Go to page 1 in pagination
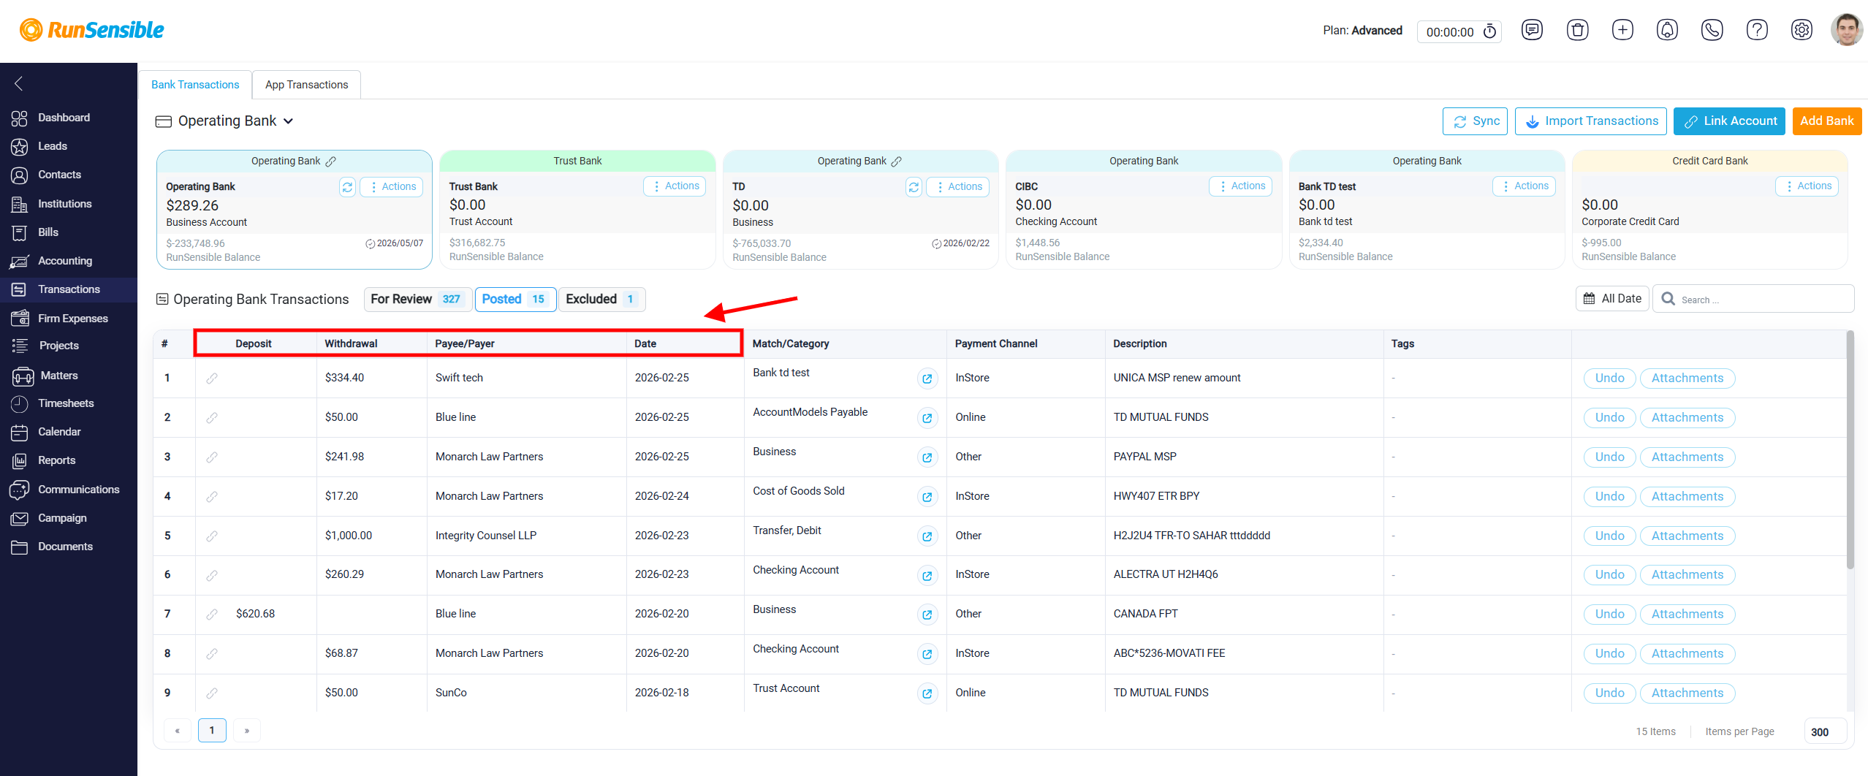The height and width of the screenshot is (776, 1868). click(212, 731)
